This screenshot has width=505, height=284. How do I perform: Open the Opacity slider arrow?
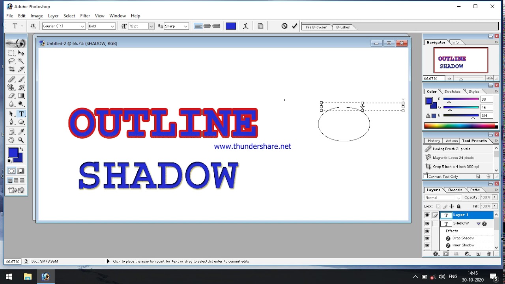494,198
